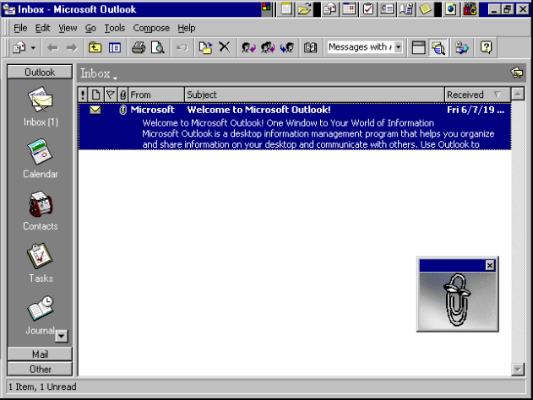Open Calendar from the Outlook bar
The height and width of the screenshot is (400, 533).
tap(41, 159)
